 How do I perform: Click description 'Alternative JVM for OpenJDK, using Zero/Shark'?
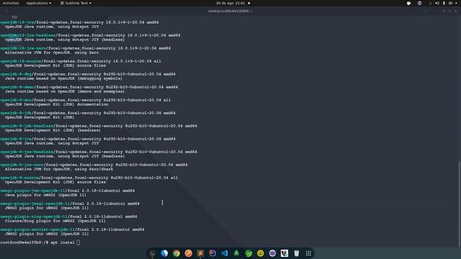tap(59, 169)
